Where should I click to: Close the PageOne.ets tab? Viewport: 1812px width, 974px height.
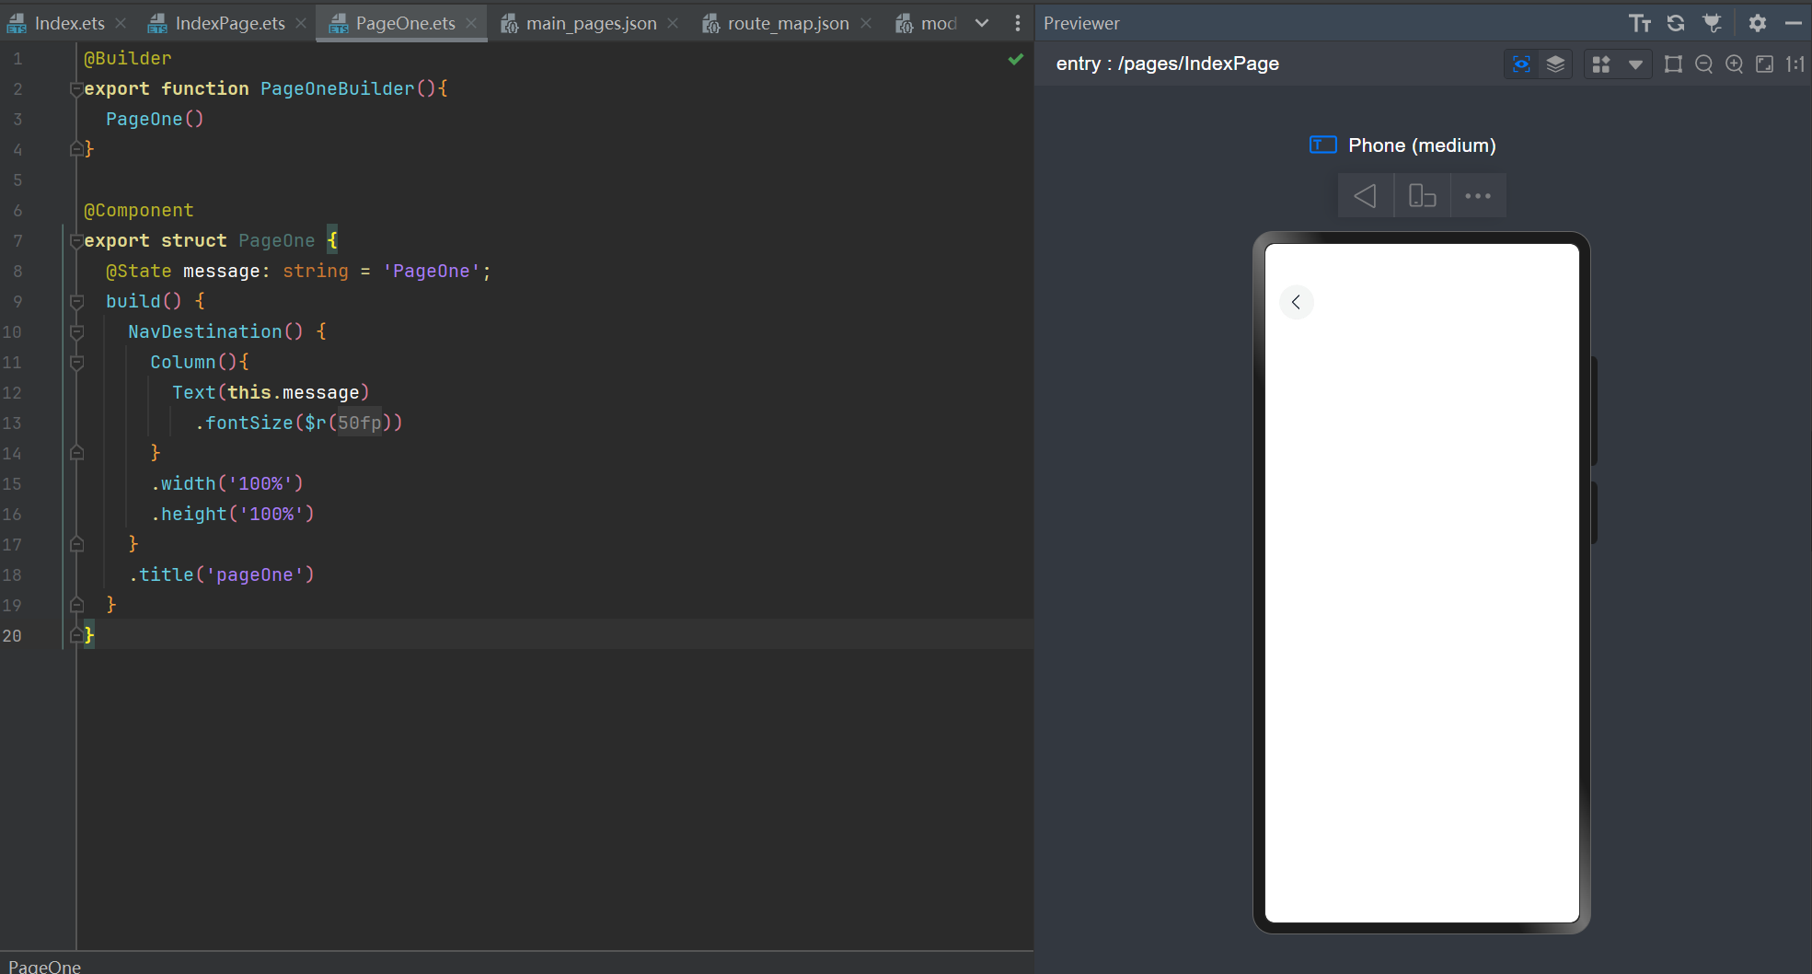point(471,23)
